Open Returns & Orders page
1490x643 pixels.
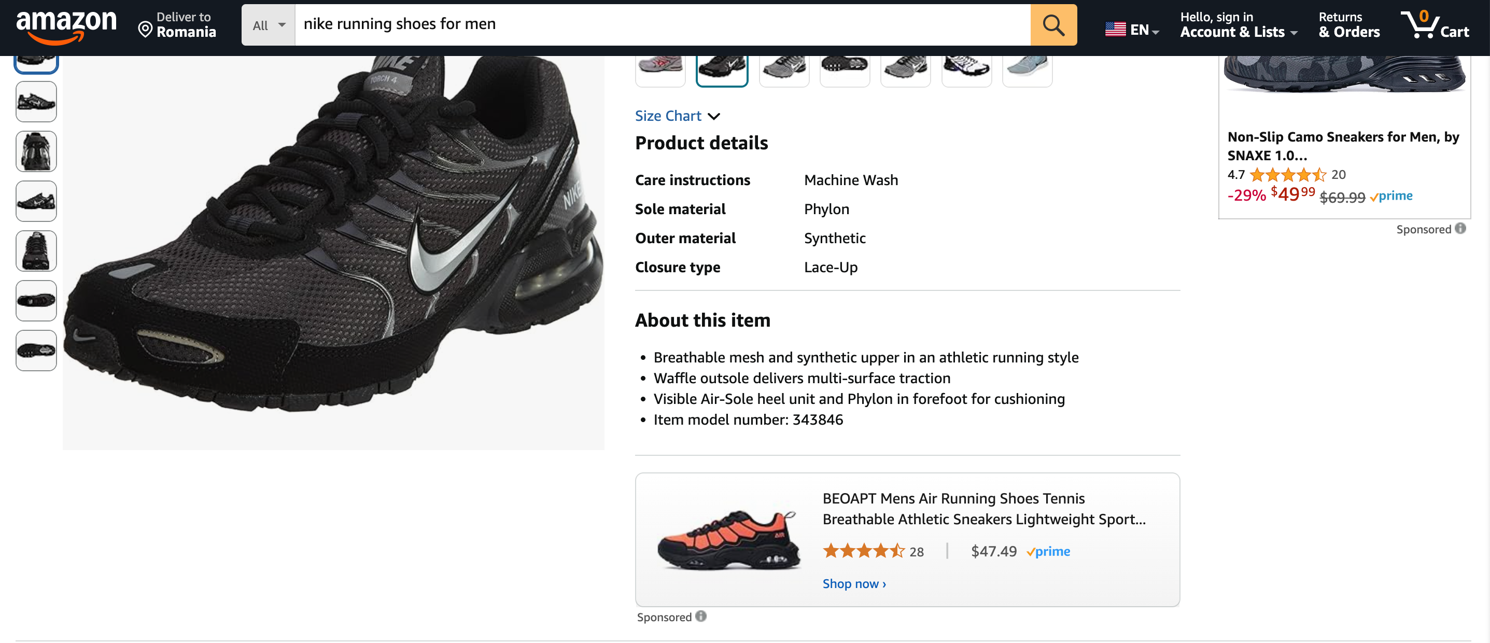click(1348, 25)
